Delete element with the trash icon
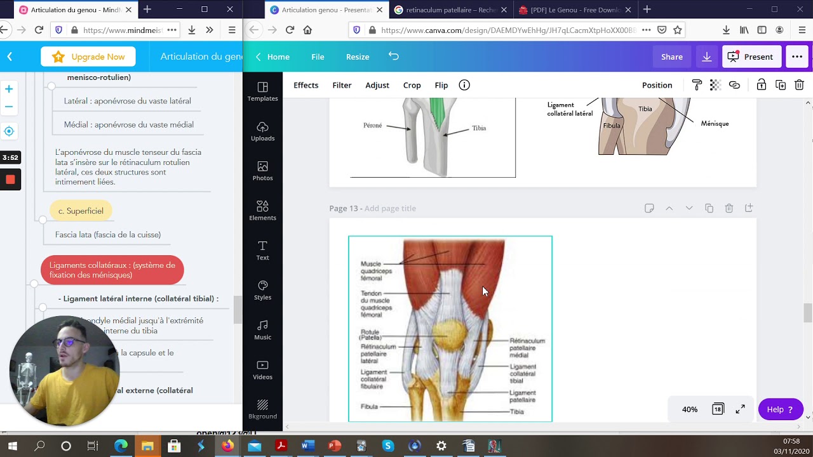 [800, 85]
